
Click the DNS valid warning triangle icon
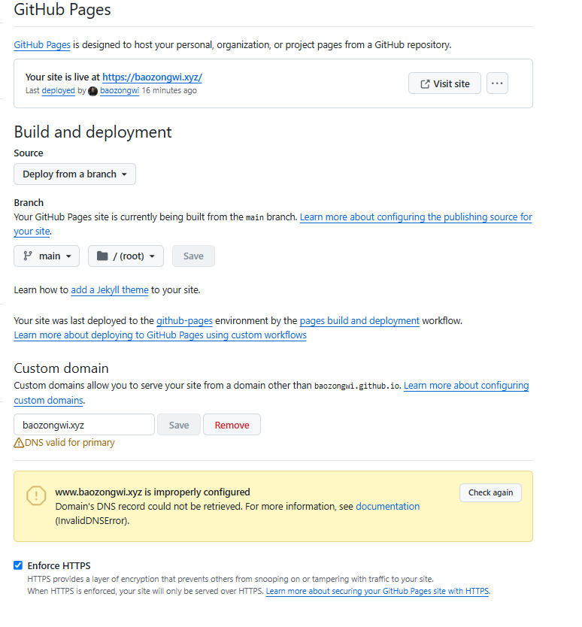[x=19, y=443]
